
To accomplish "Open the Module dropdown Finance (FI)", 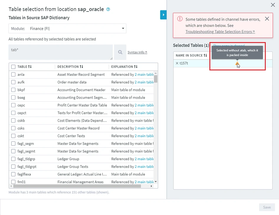I will coord(67,29).
